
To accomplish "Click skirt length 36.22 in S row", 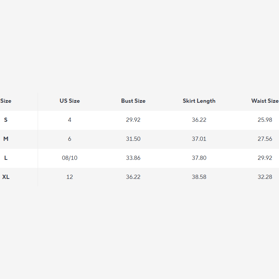I will click(199, 120).
